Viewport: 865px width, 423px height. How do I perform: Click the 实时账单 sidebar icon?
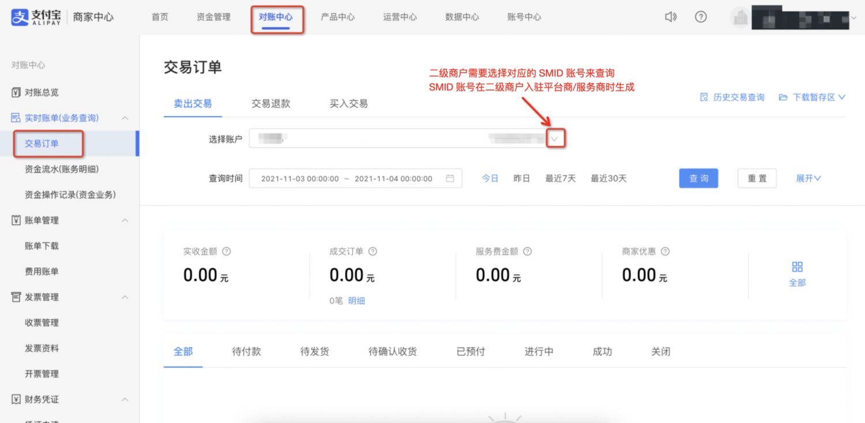coord(16,118)
